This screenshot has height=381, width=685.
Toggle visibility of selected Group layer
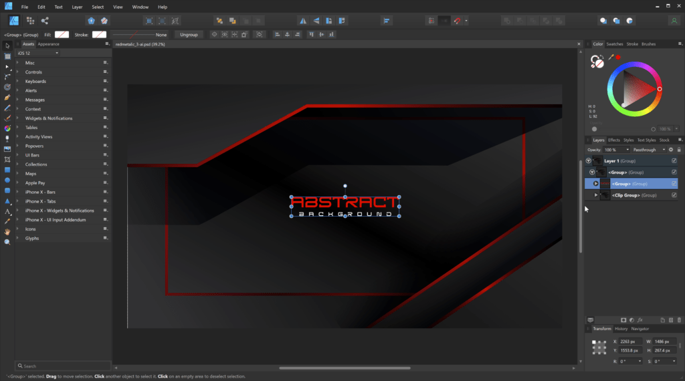pyautogui.click(x=674, y=184)
